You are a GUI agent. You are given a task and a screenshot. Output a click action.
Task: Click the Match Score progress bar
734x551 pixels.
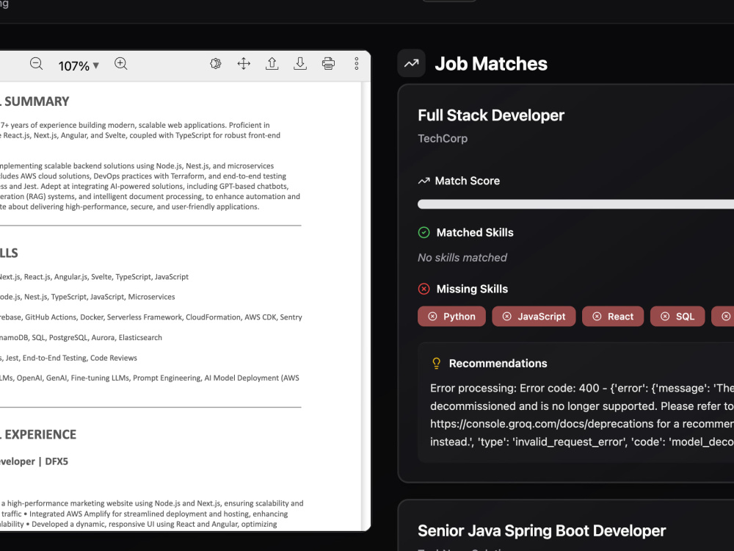575,204
